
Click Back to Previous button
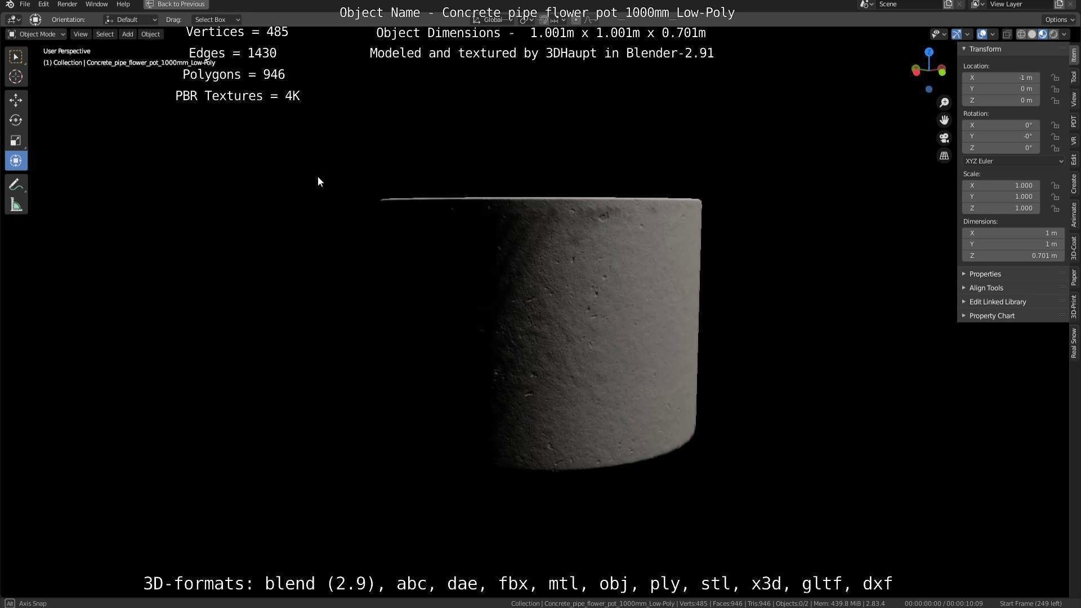[x=176, y=4]
